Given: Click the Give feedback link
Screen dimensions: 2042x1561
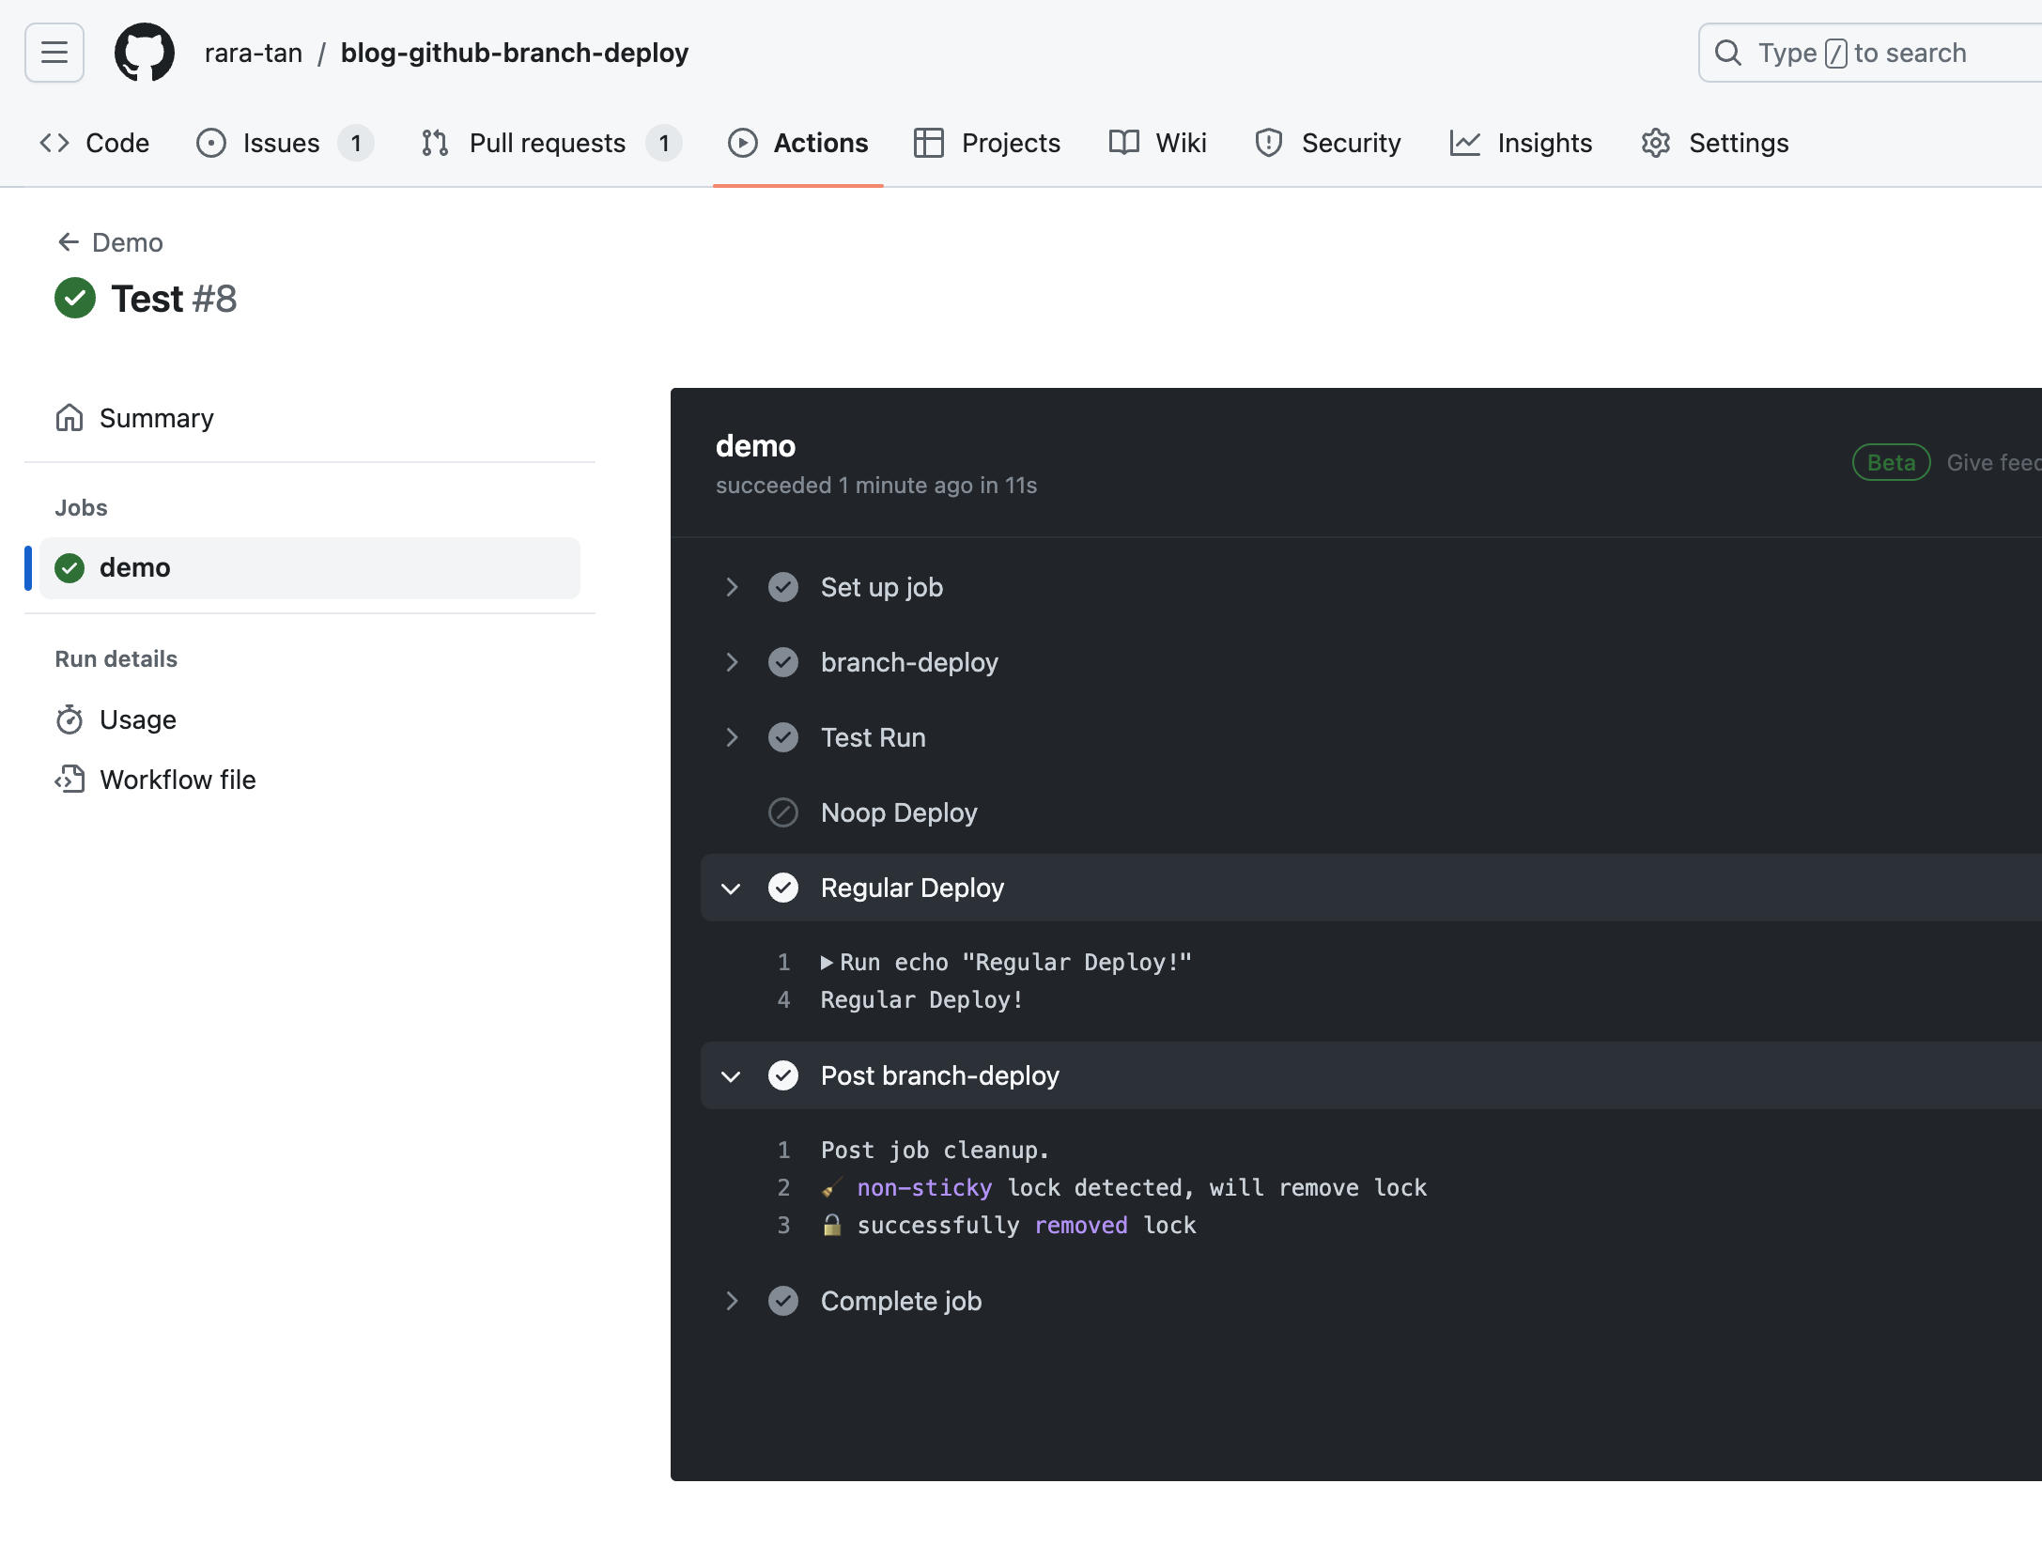Looking at the screenshot, I should [x=1994, y=463].
